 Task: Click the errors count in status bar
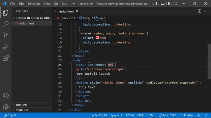click(7, 115)
